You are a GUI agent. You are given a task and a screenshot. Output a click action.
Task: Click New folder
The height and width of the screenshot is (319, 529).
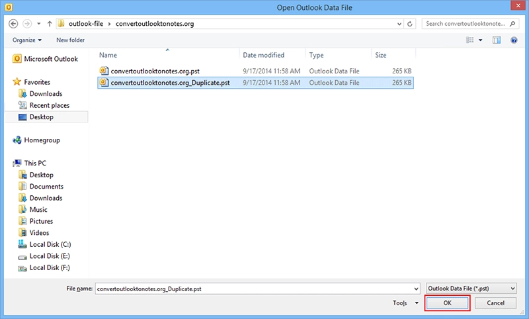70,40
